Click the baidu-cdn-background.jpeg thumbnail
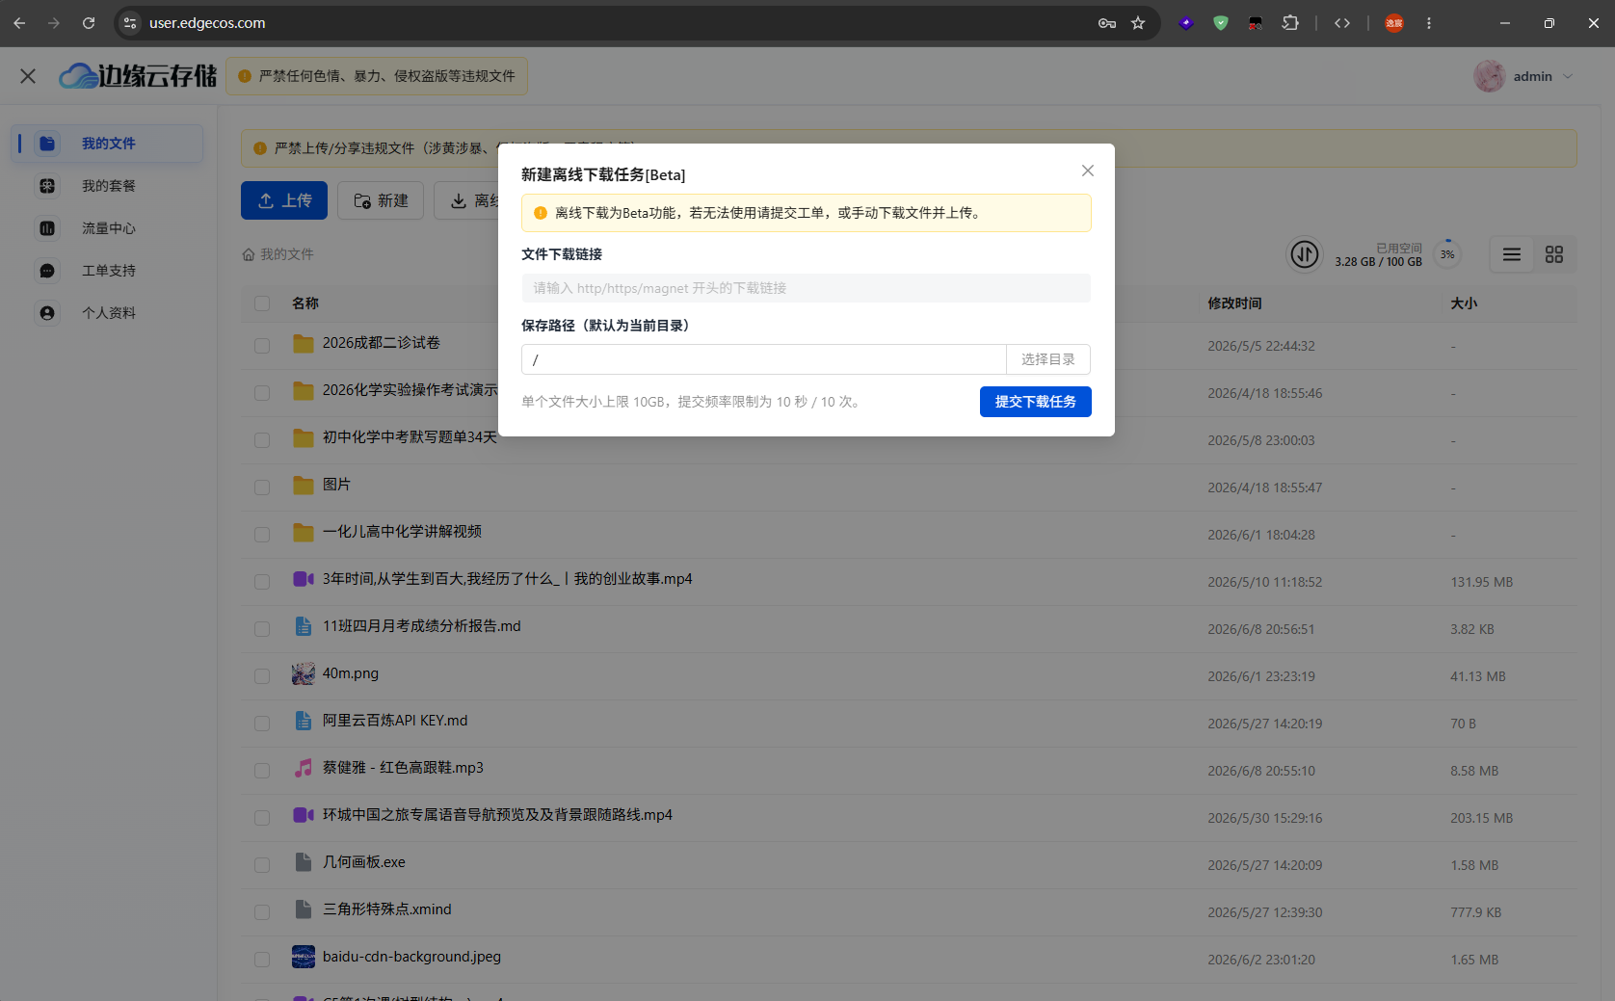 point(304,957)
